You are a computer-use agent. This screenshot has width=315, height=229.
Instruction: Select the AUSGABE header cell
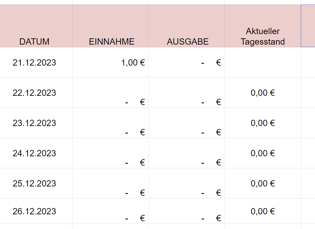[x=187, y=26]
